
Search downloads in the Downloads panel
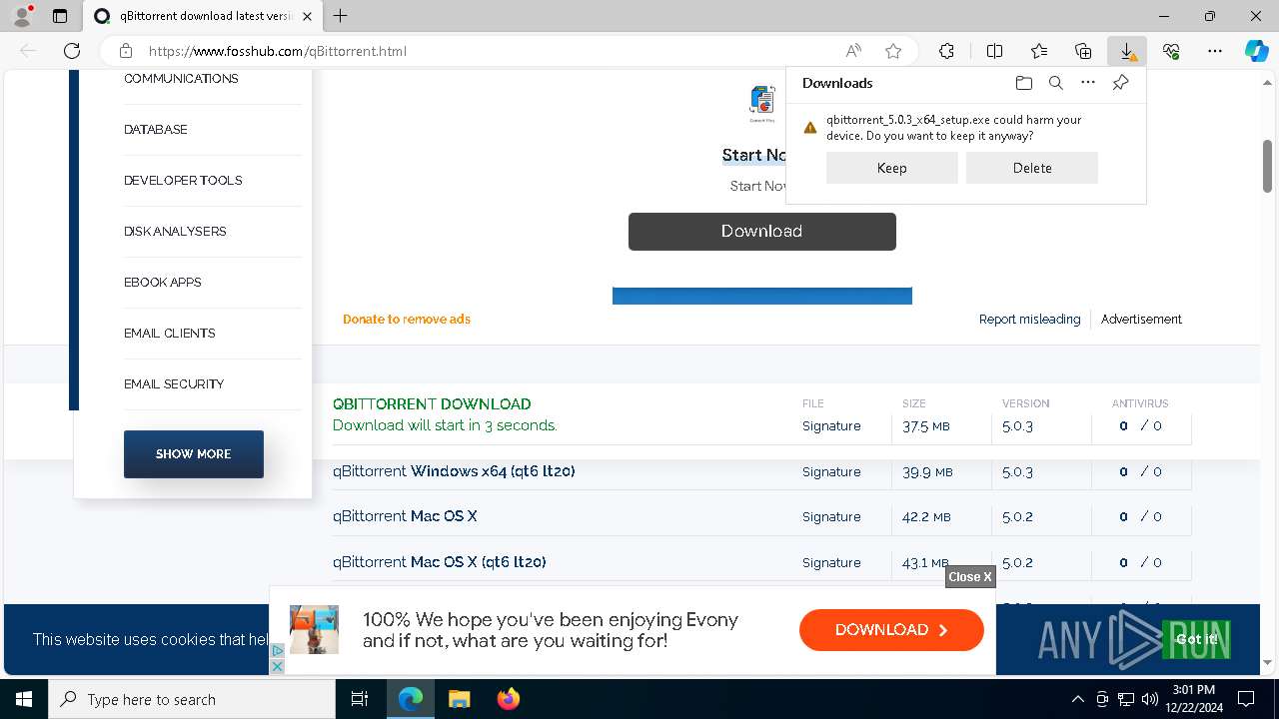tap(1055, 83)
